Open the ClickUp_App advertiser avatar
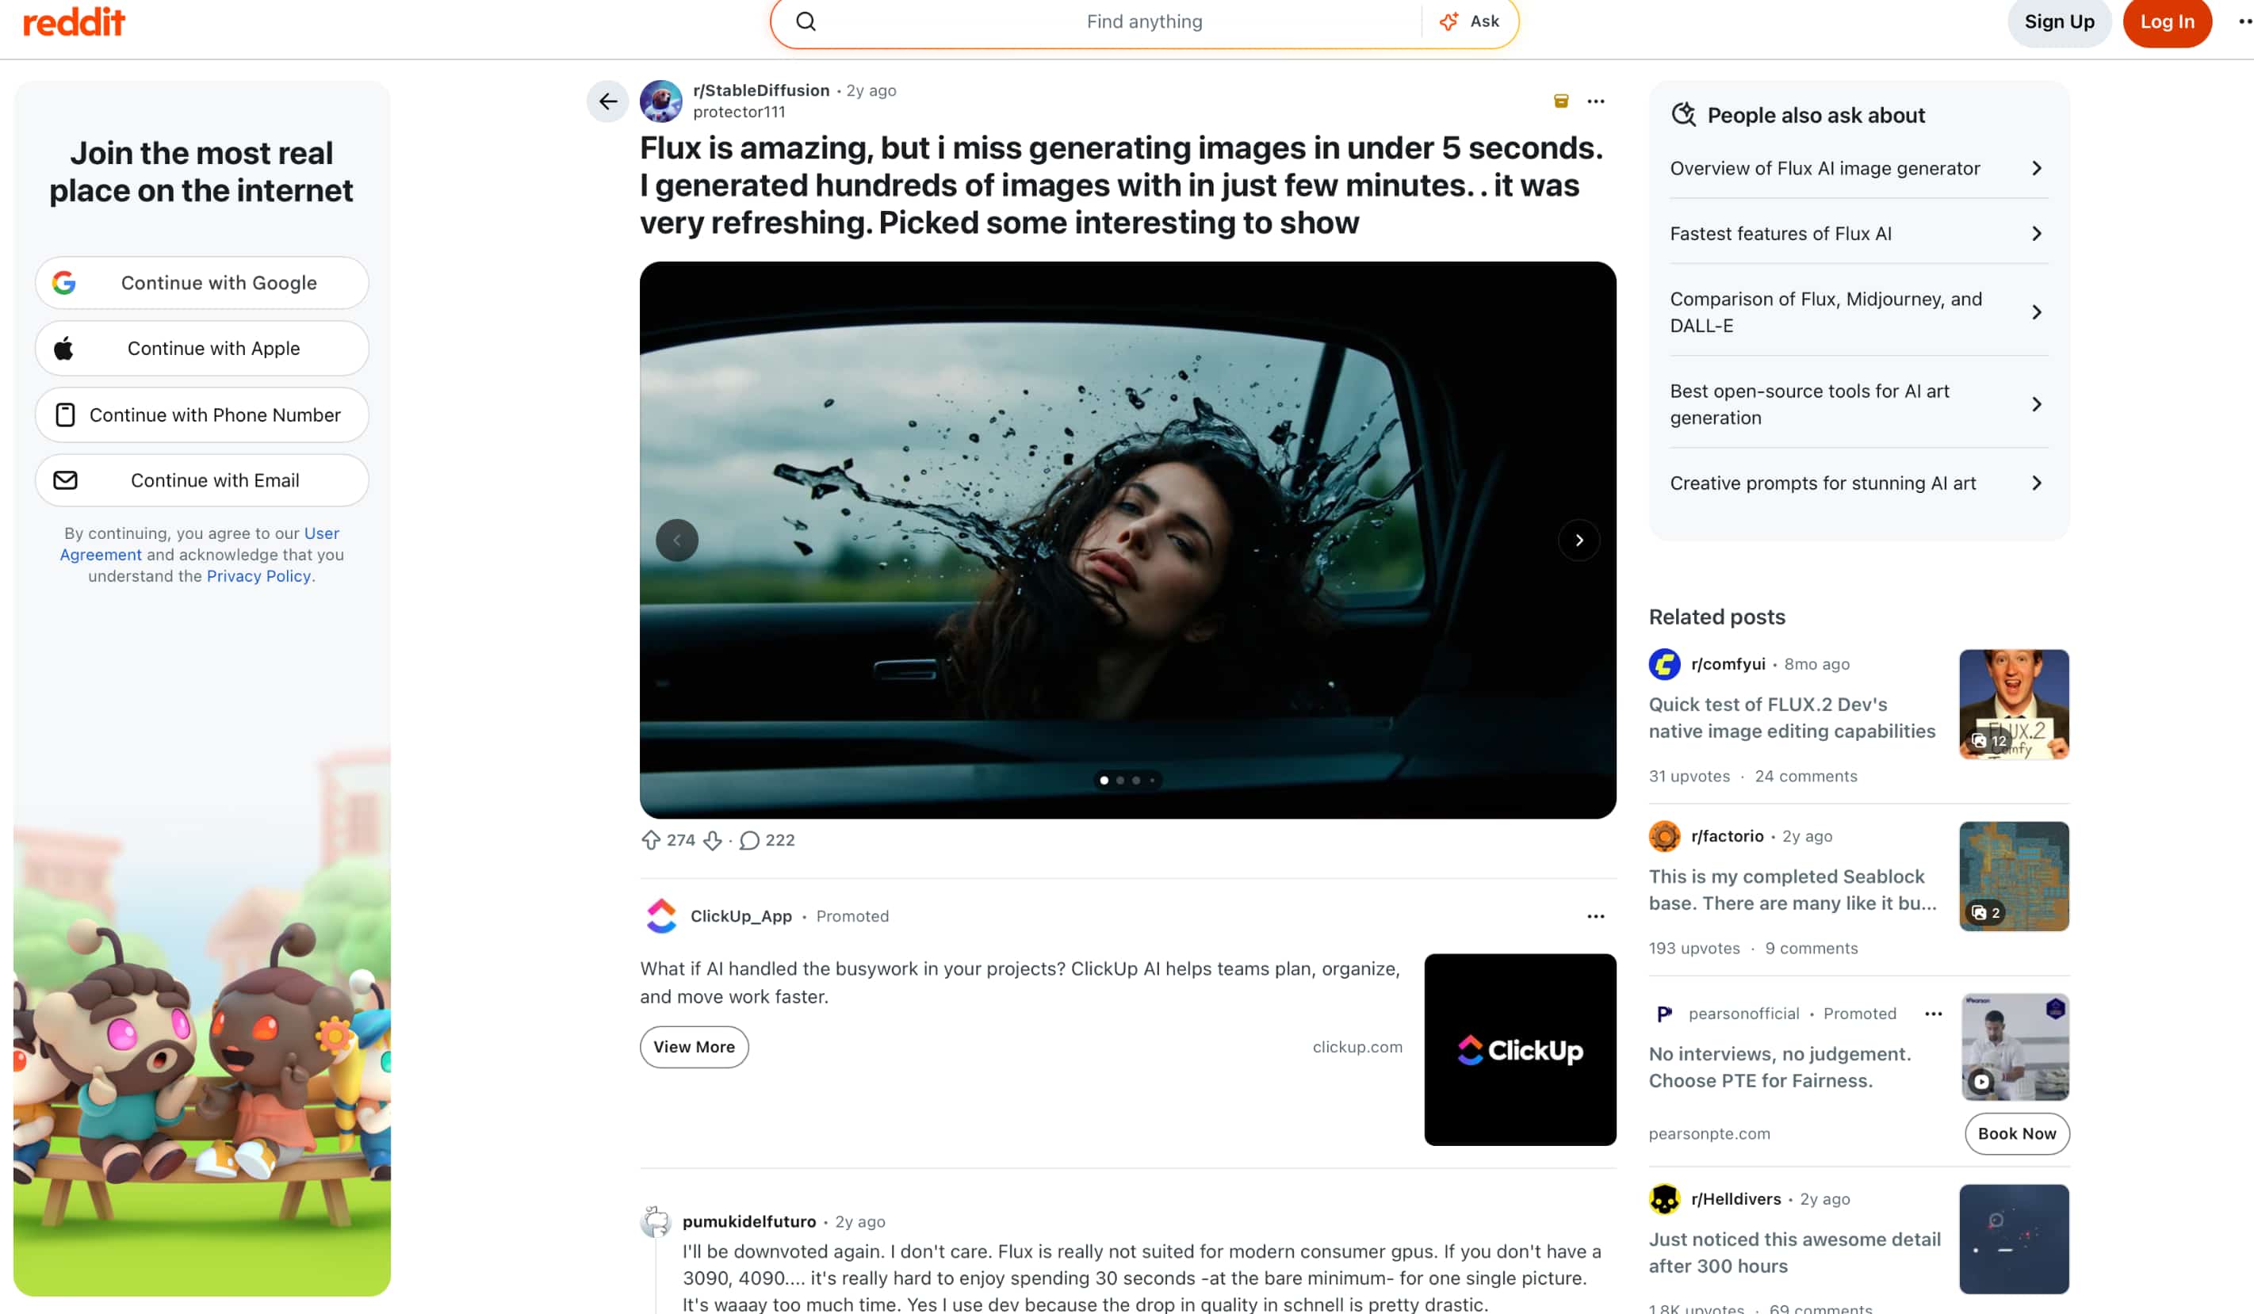This screenshot has height=1314, width=2254. [x=661, y=916]
